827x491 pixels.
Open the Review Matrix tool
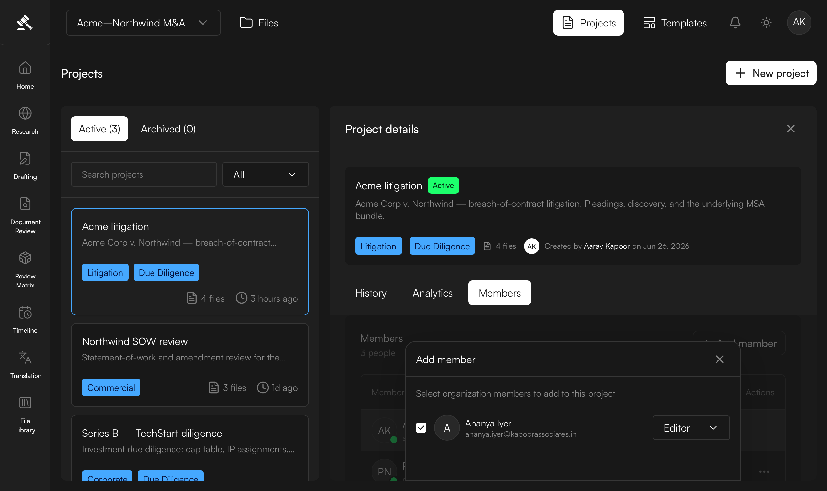(x=25, y=270)
